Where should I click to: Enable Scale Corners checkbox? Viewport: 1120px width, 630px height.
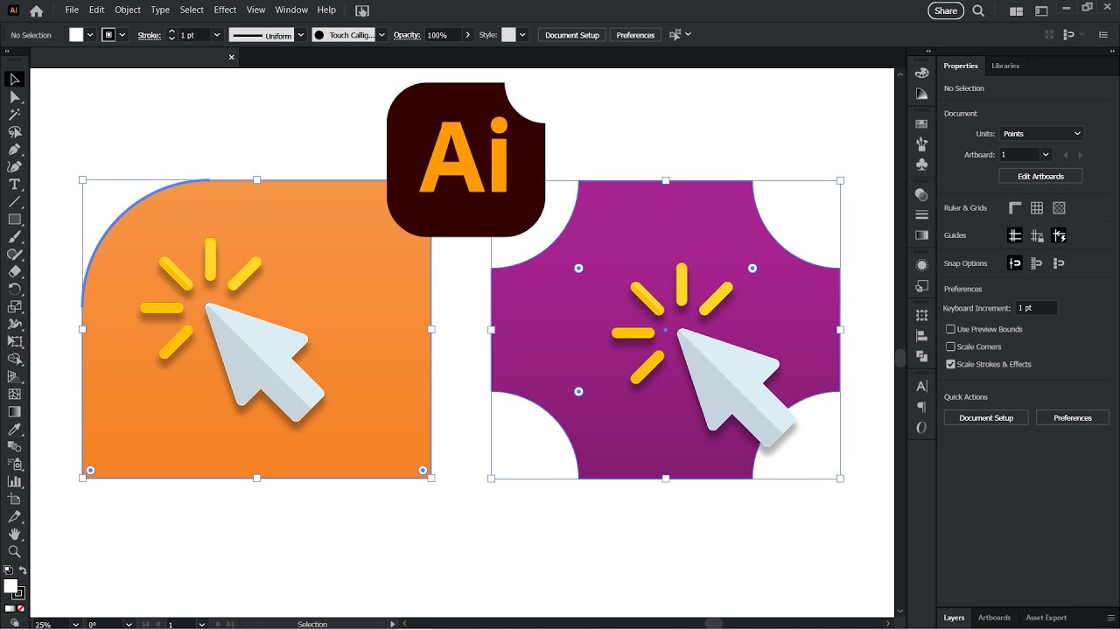coord(950,346)
